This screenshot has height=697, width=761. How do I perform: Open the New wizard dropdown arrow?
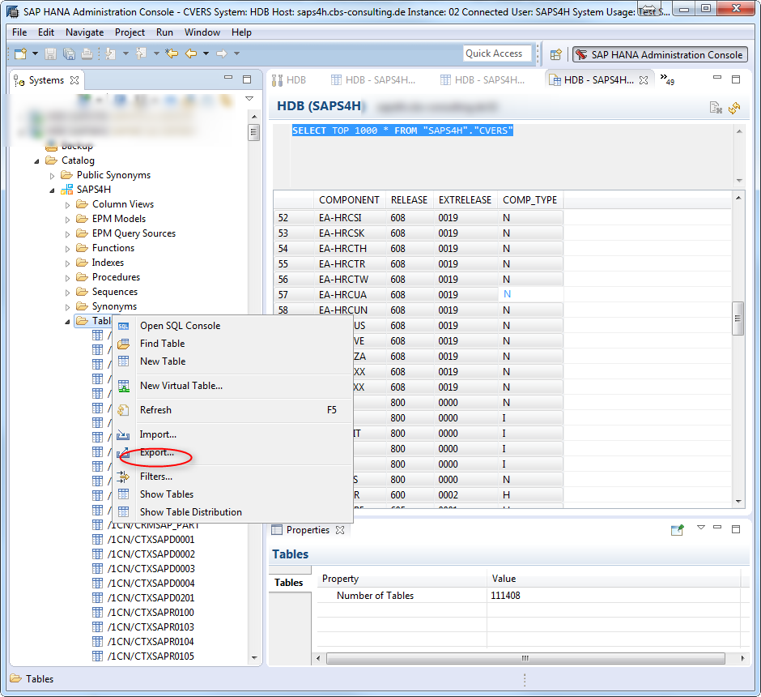[35, 53]
